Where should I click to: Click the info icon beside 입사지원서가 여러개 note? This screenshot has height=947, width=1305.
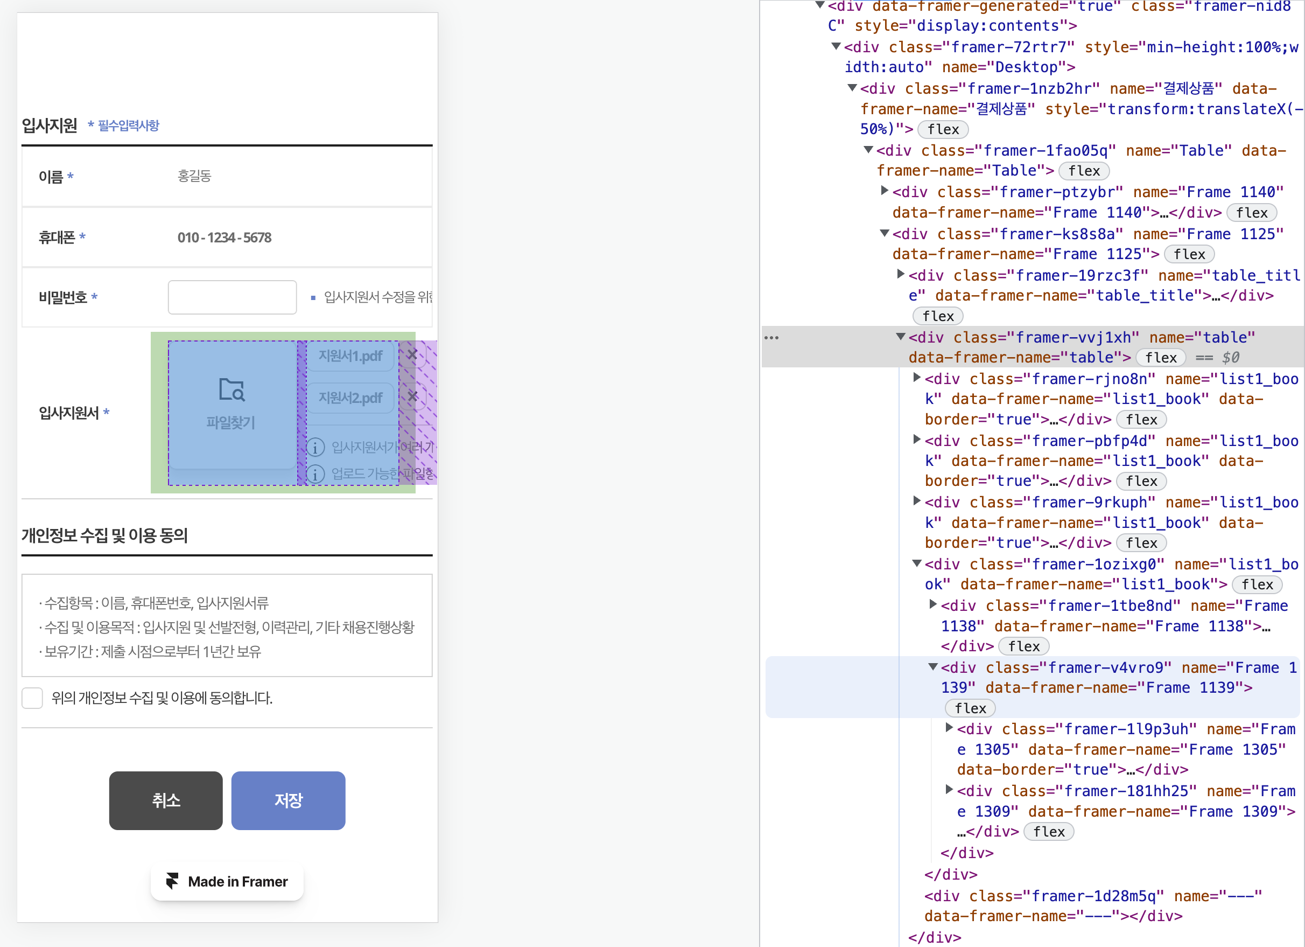point(315,447)
